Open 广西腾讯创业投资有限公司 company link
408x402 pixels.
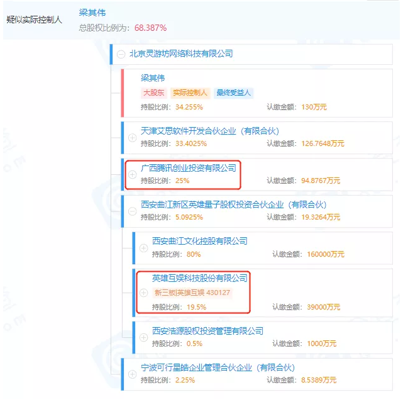(x=189, y=168)
